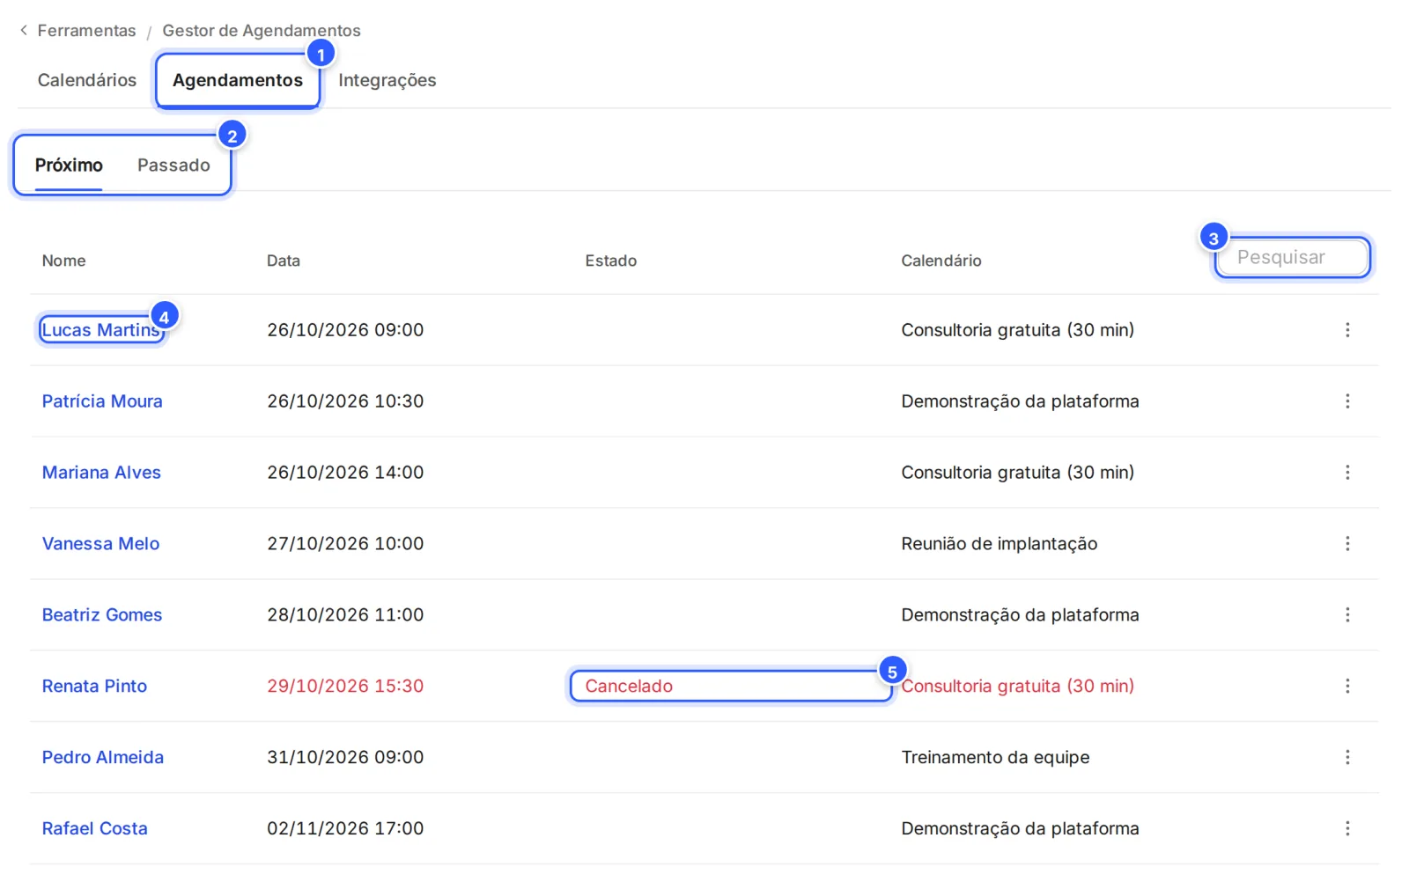The width and height of the screenshot is (1409, 882).
Task: Switch to the Calendários tab
Action: click(87, 80)
